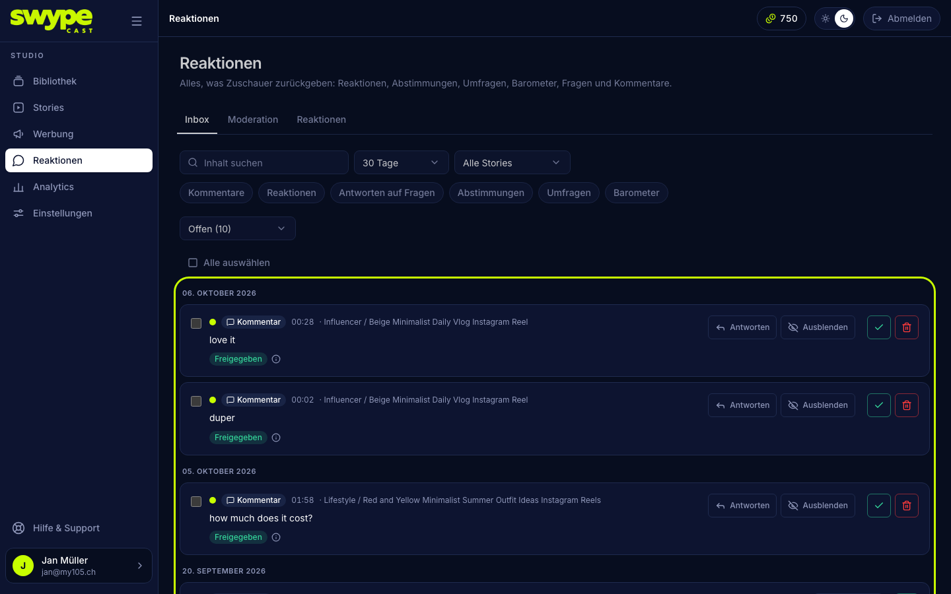Switch to the Moderation tab
This screenshot has width=951, height=594.
(x=253, y=119)
